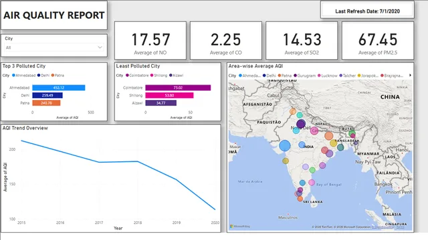Select Delhi in Top 3 Polluted legend
The width and height of the screenshot is (428, 240).
tap(43, 75)
